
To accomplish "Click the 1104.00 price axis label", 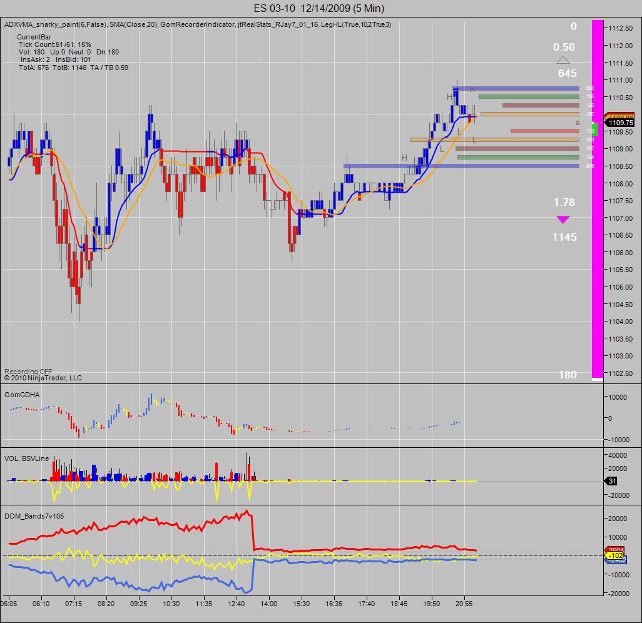I will (620, 322).
